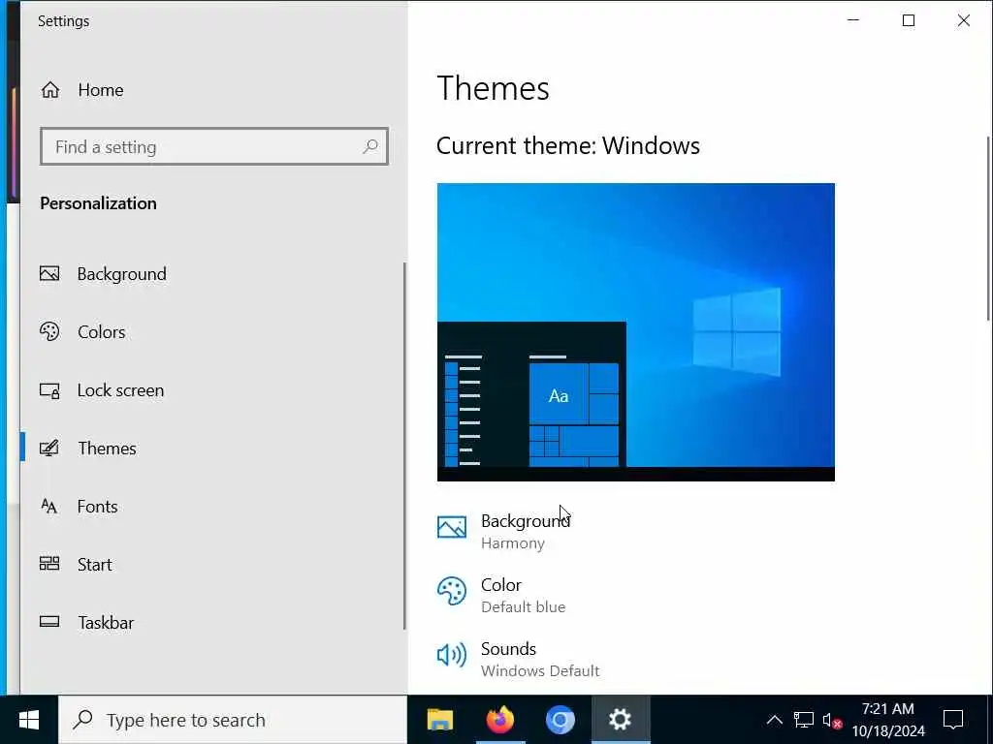
Task: Show hidden system tray icons
Action: pyautogui.click(x=774, y=720)
